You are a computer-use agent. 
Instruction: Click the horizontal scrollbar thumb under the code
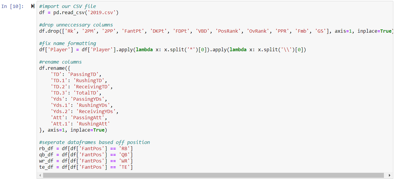(x=213, y=175)
